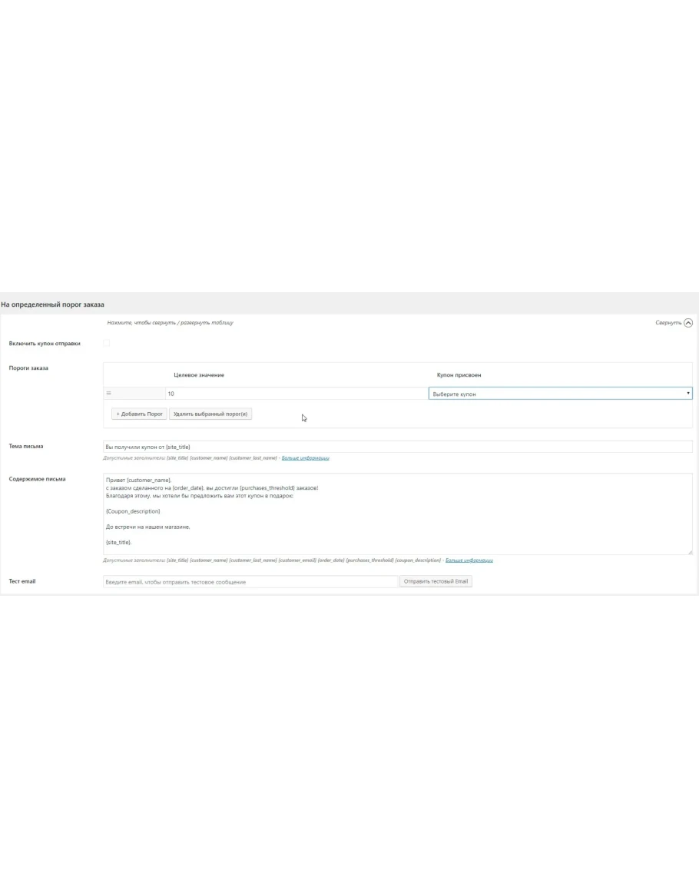This screenshot has width=699, height=888.
Task: Click the text area resize grip
Action: pyautogui.click(x=689, y=551)
